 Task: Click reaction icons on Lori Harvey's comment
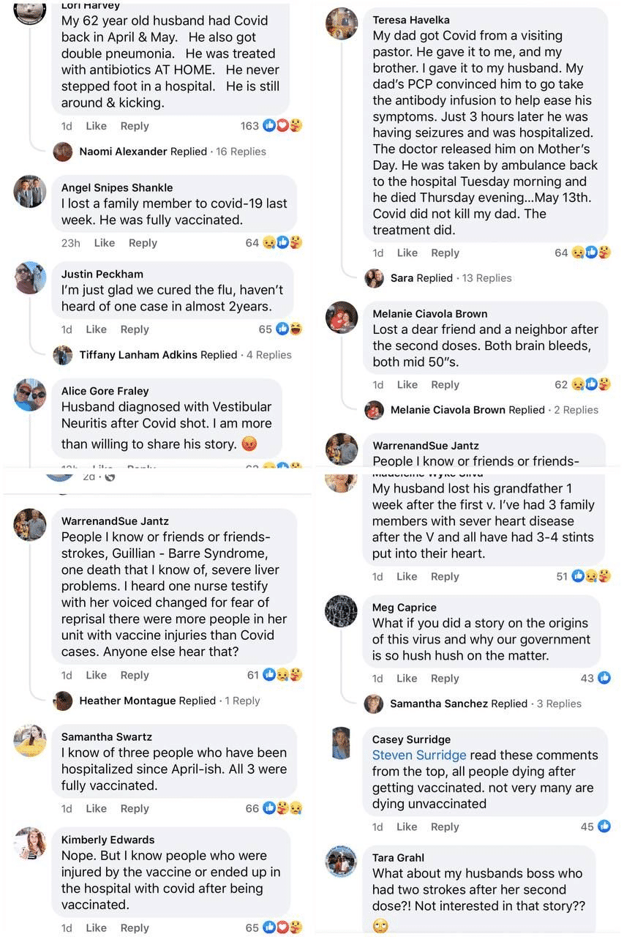coord(282,126)
